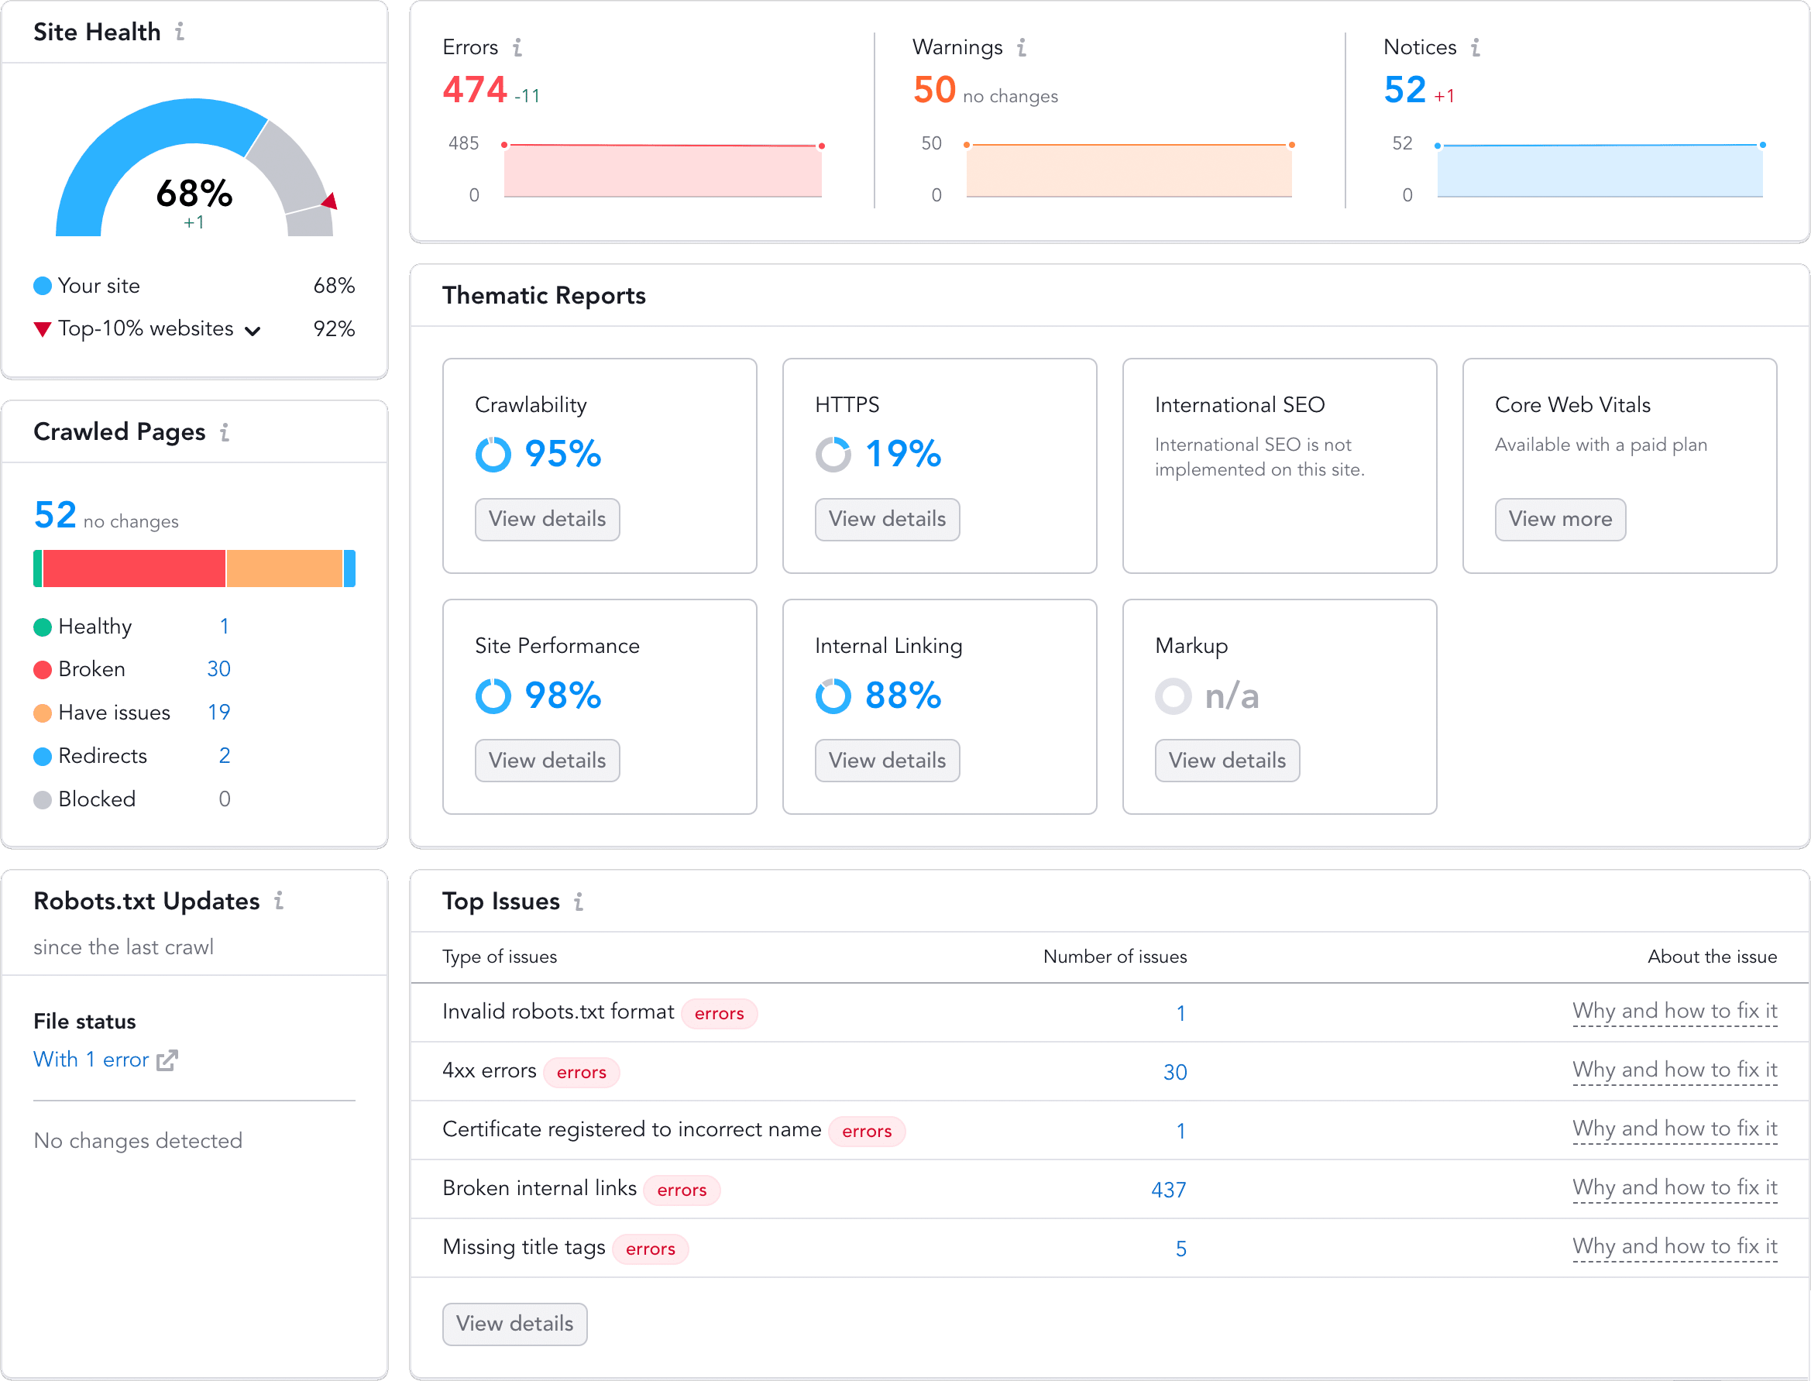Click the 1 count for Certificate registered to incorrect name
Image resolution: width=1811 pixels, height=1381 pixels.
pos(1180,1132)
